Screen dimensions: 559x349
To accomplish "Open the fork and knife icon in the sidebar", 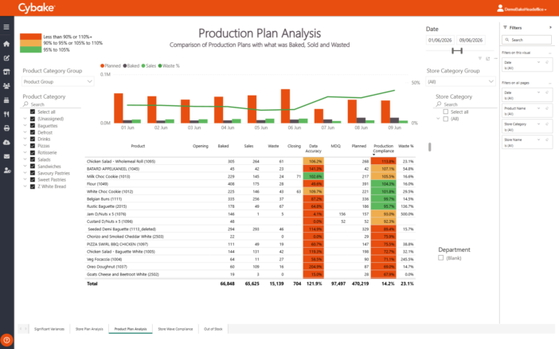I will coord(6,114).
